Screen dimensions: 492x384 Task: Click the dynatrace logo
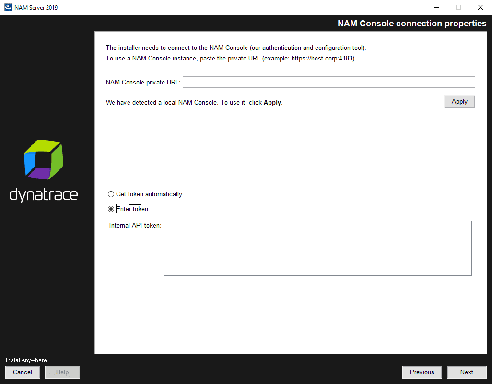pos(44,171)
